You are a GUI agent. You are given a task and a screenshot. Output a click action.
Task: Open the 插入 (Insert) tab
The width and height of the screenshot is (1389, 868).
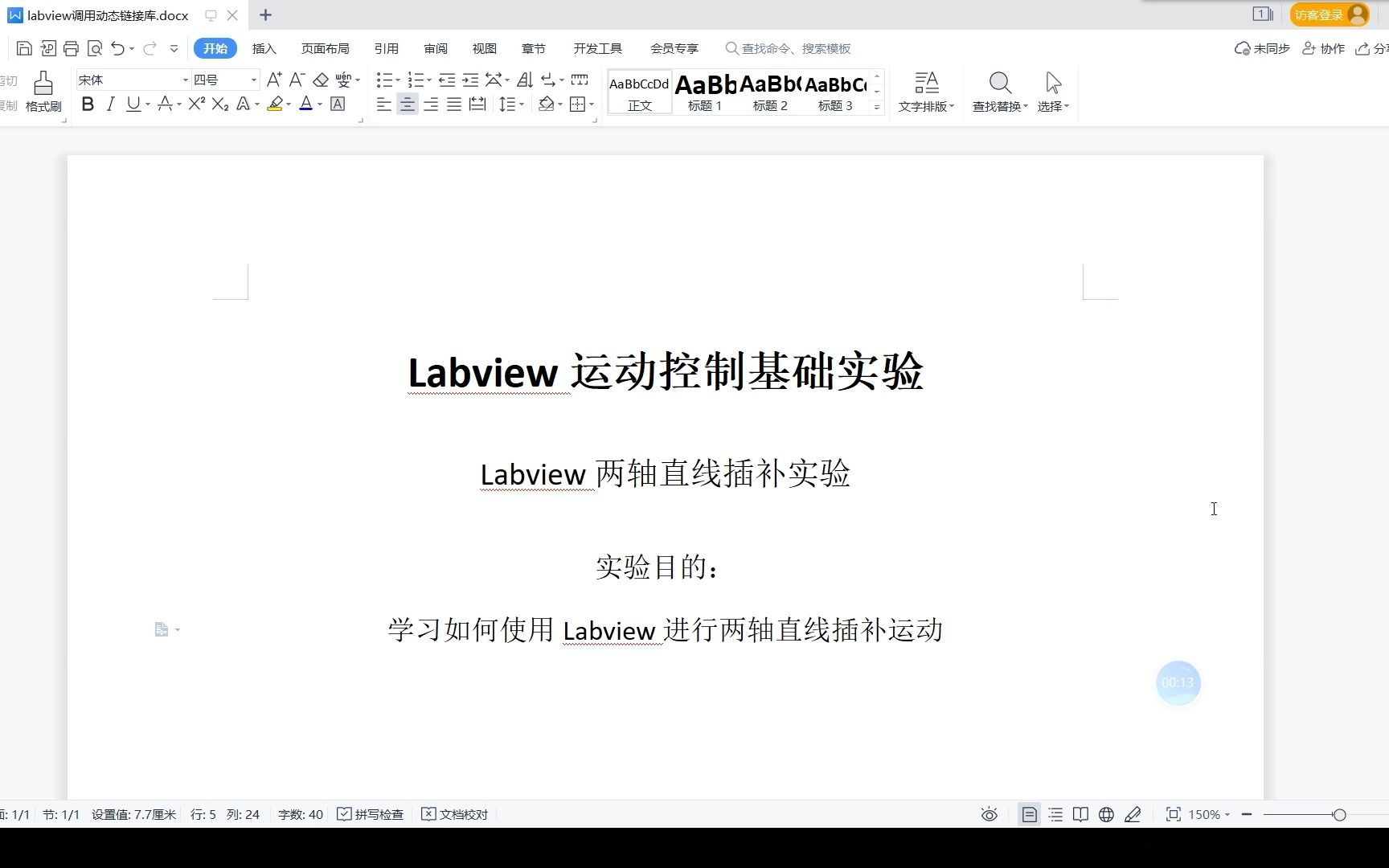pyautogui.click(x=264, y=48)
